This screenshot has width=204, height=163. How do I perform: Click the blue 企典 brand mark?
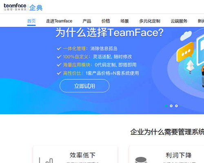[x=36, y=8]
